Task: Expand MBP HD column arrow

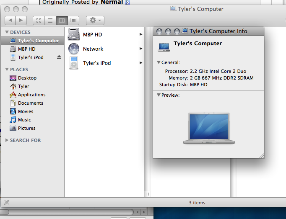Action: click(x=140, y=34)
